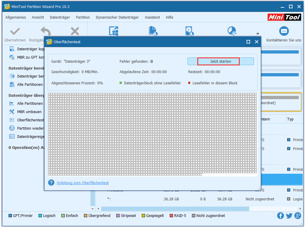Click the help question mark icon
305x227 pixels.
coord(51,183)
